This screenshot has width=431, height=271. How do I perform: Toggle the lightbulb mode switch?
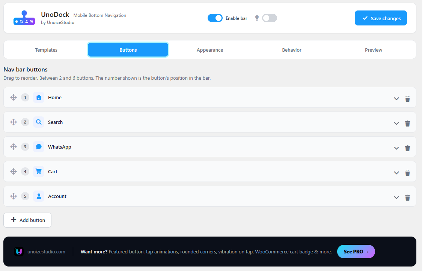click(x=270, y=18)
